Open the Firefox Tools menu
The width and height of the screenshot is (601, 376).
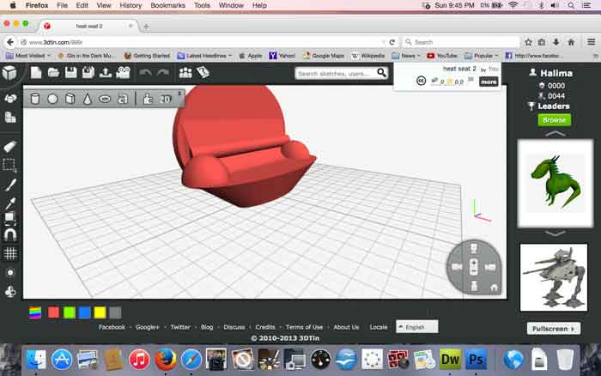202,5
